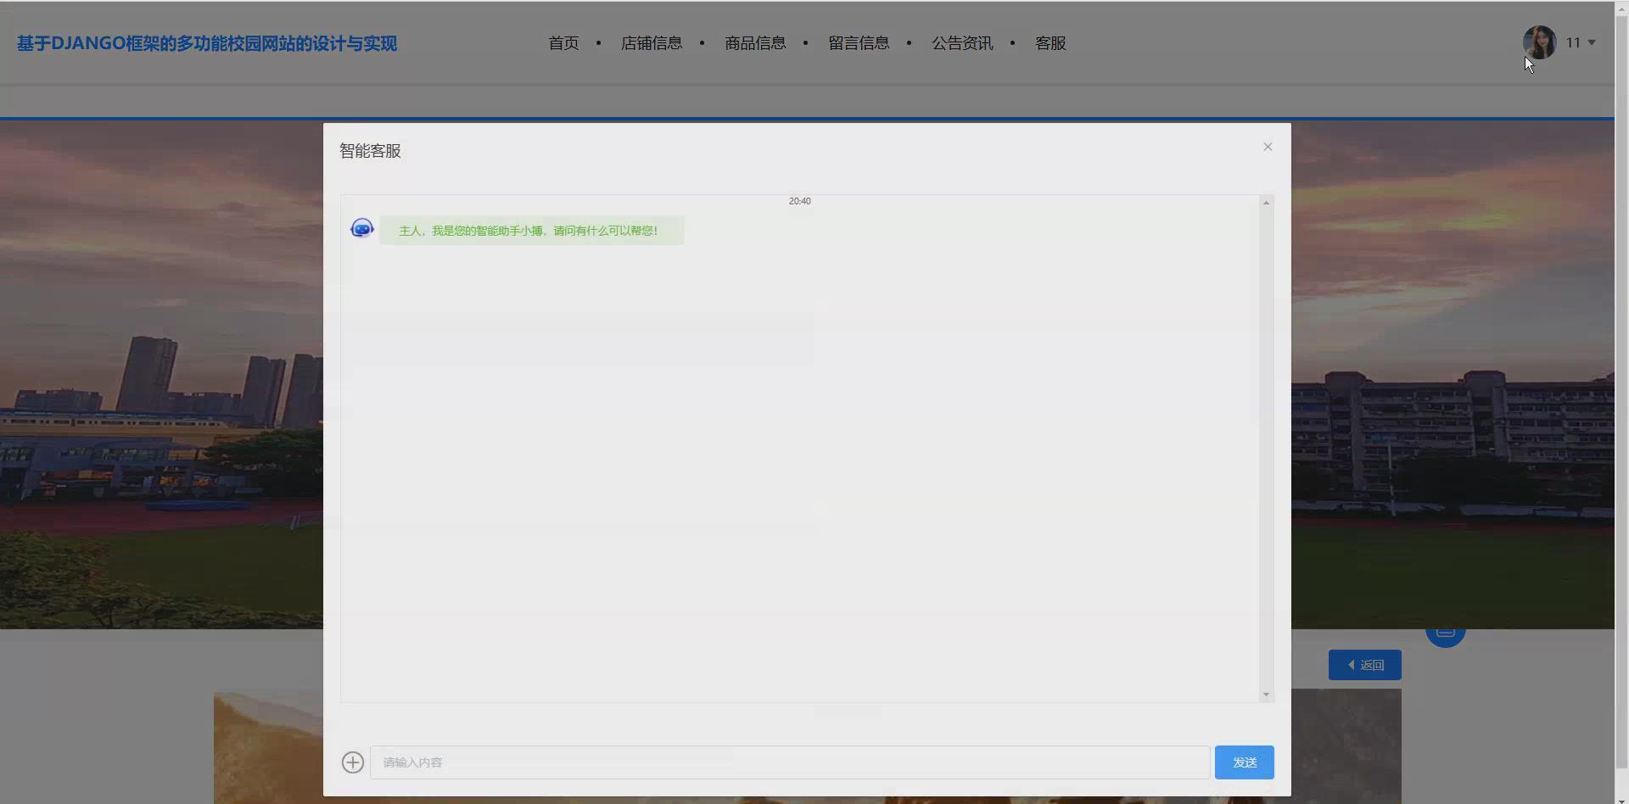Click the down arrow of the page scrollbar

1622,798
